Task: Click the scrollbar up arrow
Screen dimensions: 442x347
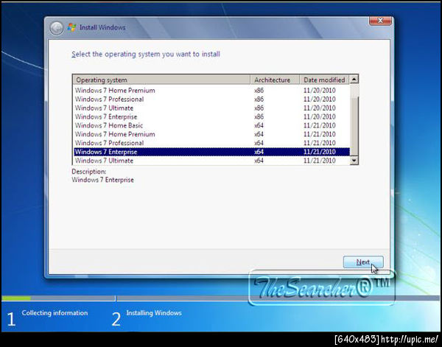Action: (354, 80)
